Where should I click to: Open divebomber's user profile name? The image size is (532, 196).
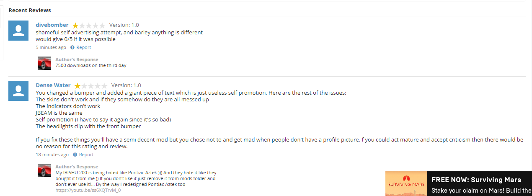point(52,25)
